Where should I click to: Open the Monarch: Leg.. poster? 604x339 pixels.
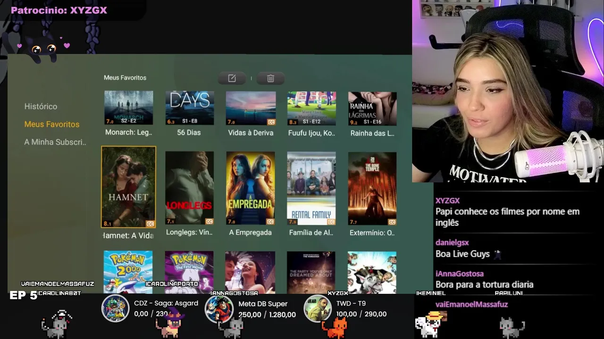(x=128, y=108)
